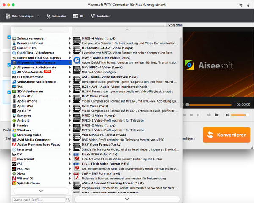Select FLV Flash Video Format icon
Viewport: 254px width, 203px height.
pyautogui.click(x=77, y=166)
